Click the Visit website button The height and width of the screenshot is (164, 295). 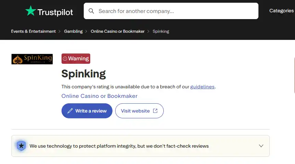139,111
